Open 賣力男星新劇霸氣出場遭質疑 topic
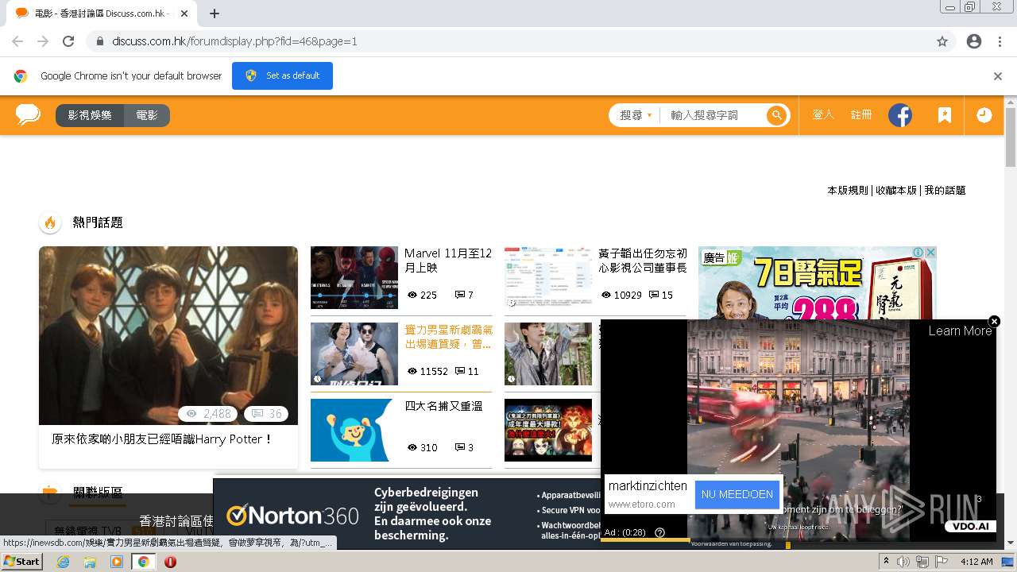This screenshot has width=1017, height=572. [x=448, y=337]
